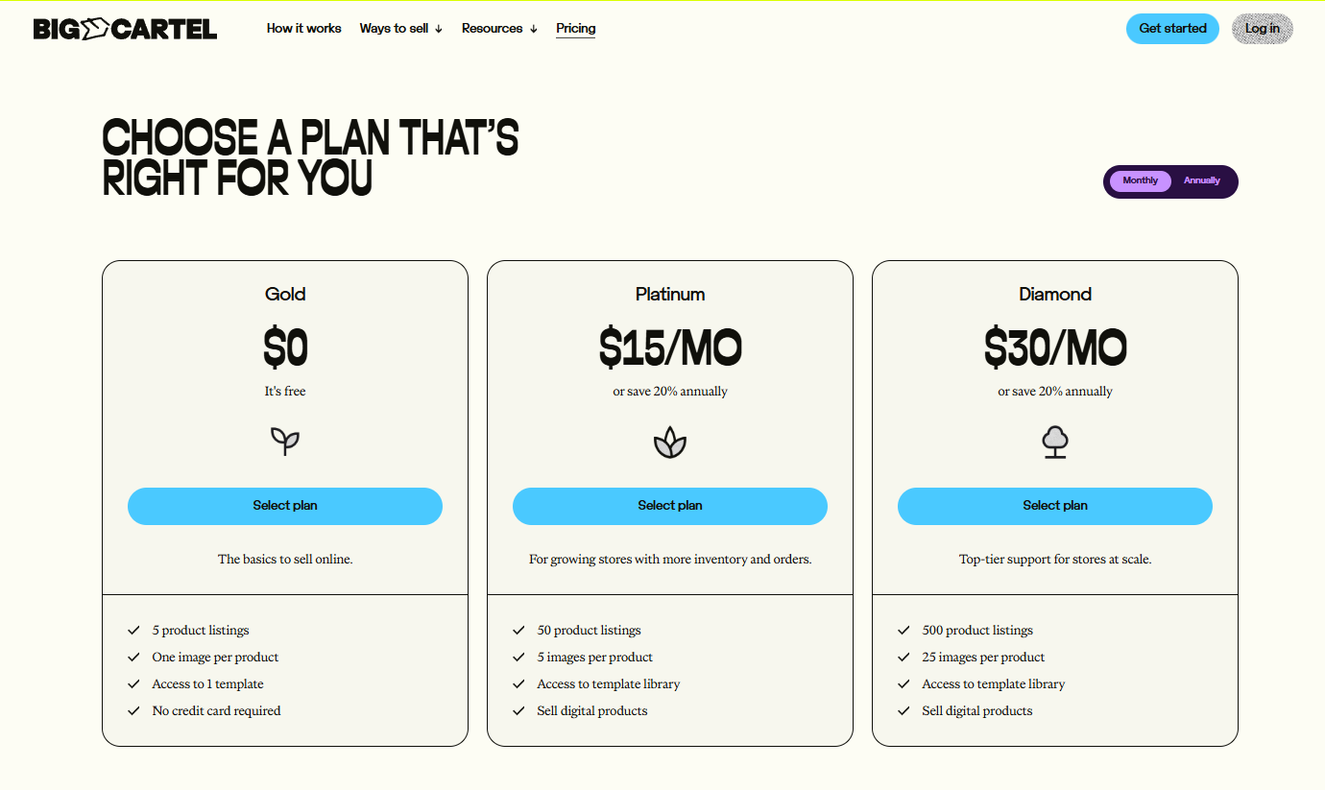This screenshot has height=790, width=1325.
Task: Click the Log in button
Action: pyautogui.click(x=1262, y=28)
